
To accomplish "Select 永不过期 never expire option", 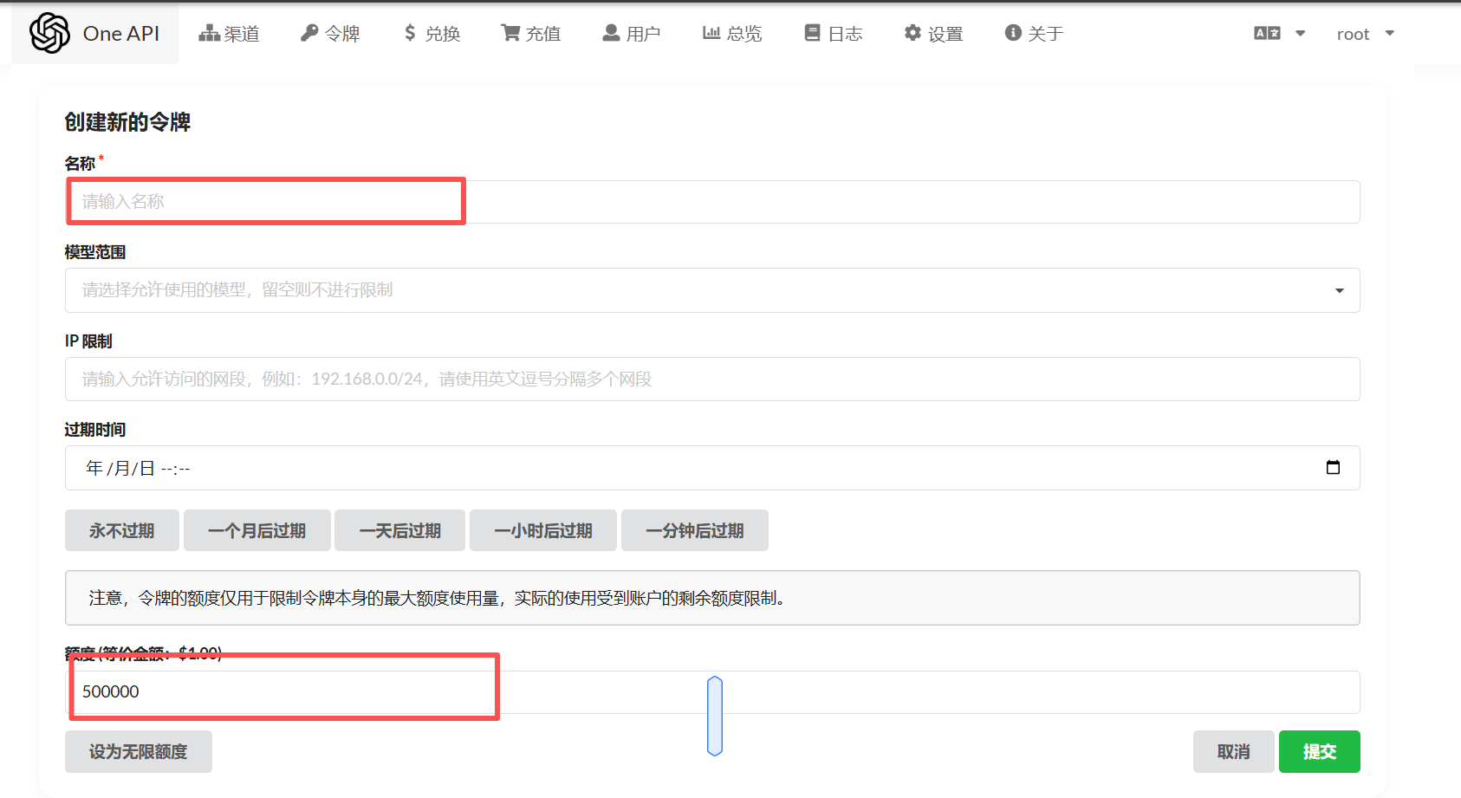I will coord(121,529).
